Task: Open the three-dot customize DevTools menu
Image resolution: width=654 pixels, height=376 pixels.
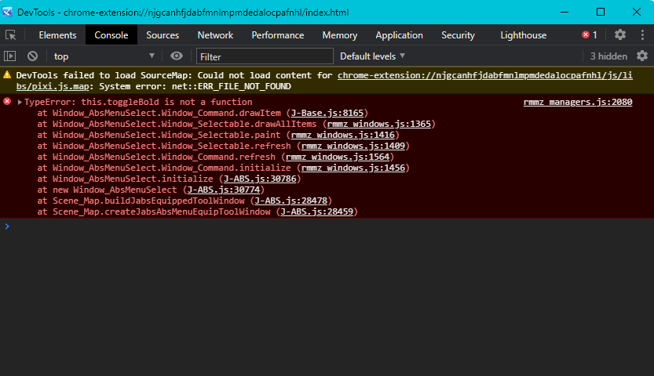Action: 642,34
